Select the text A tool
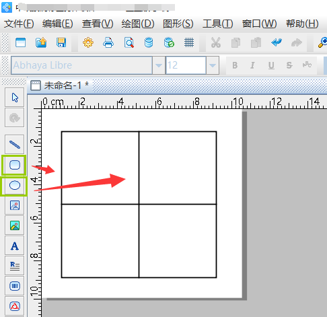This screenshot has width=327, height=317. click(x=15, y=246)
